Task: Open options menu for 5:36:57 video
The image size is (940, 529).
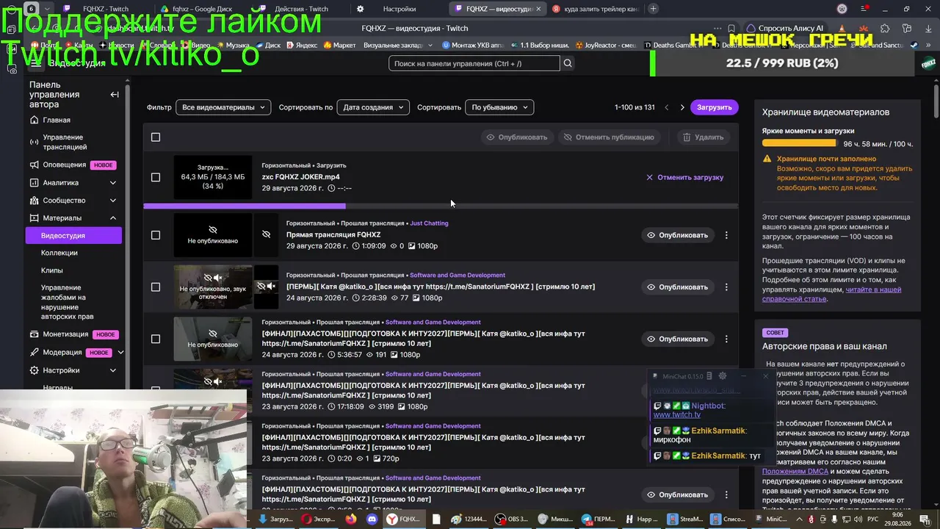Action: coord(726,339)
